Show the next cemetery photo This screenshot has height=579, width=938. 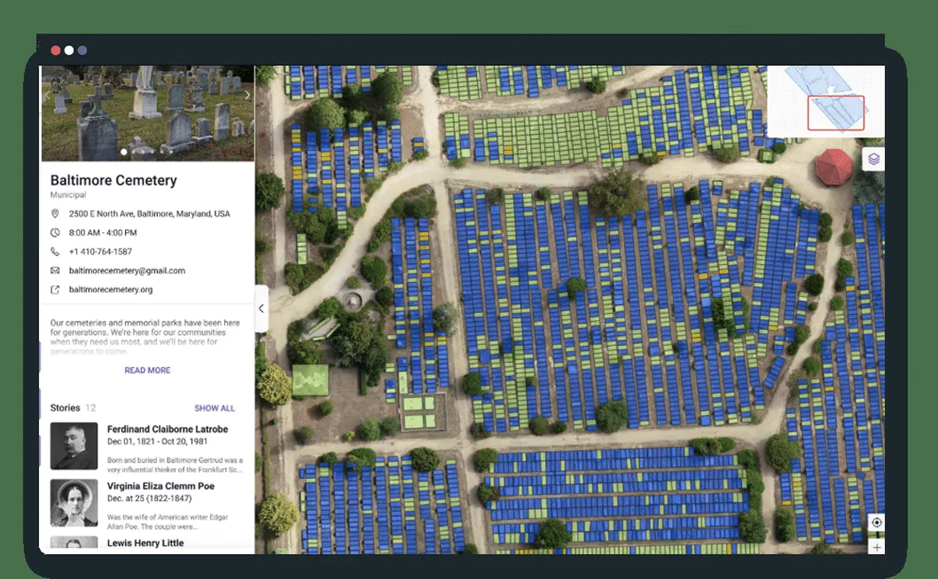pos(247,95)
